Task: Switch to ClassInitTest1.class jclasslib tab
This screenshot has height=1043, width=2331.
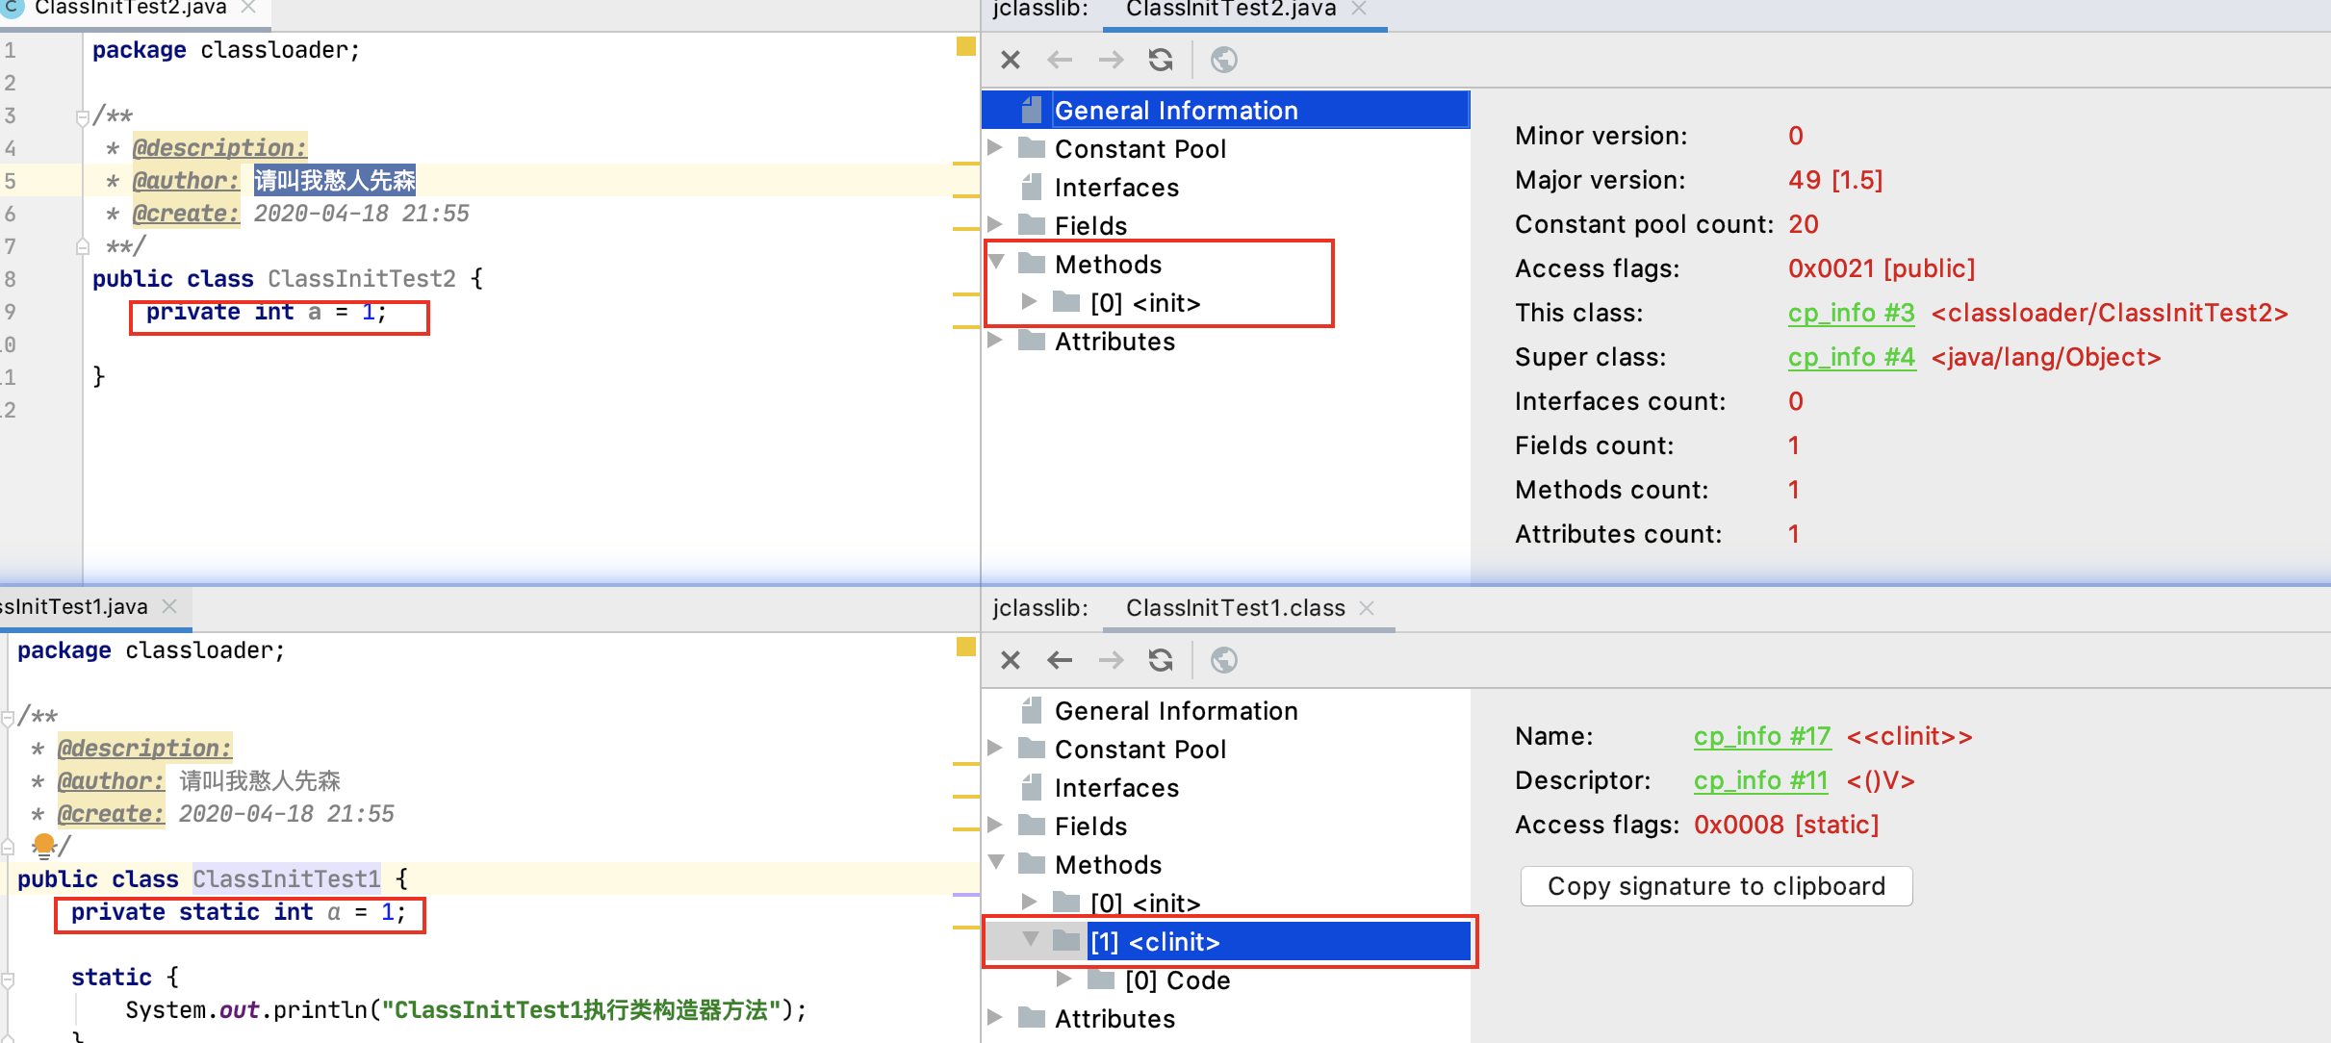Action: 1235,608
